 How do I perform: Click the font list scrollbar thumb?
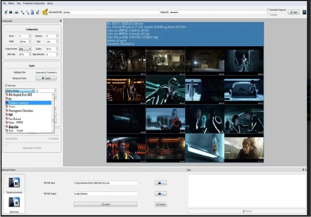click(x=53, y=120)
